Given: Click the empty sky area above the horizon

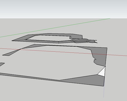Looking at the screenshot, I should point(63,9).
